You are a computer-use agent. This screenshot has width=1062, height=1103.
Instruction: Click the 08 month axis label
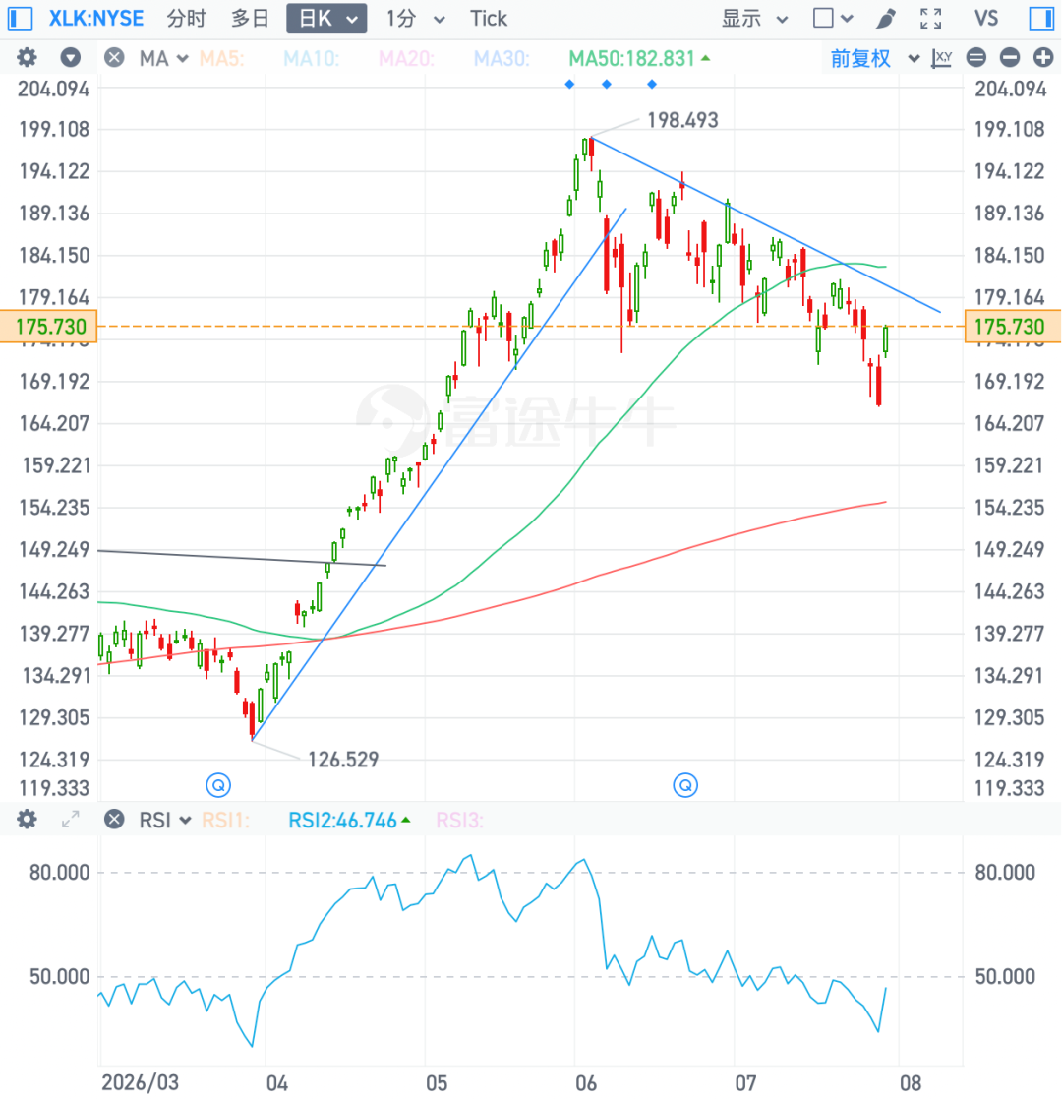pos(911,1082)
